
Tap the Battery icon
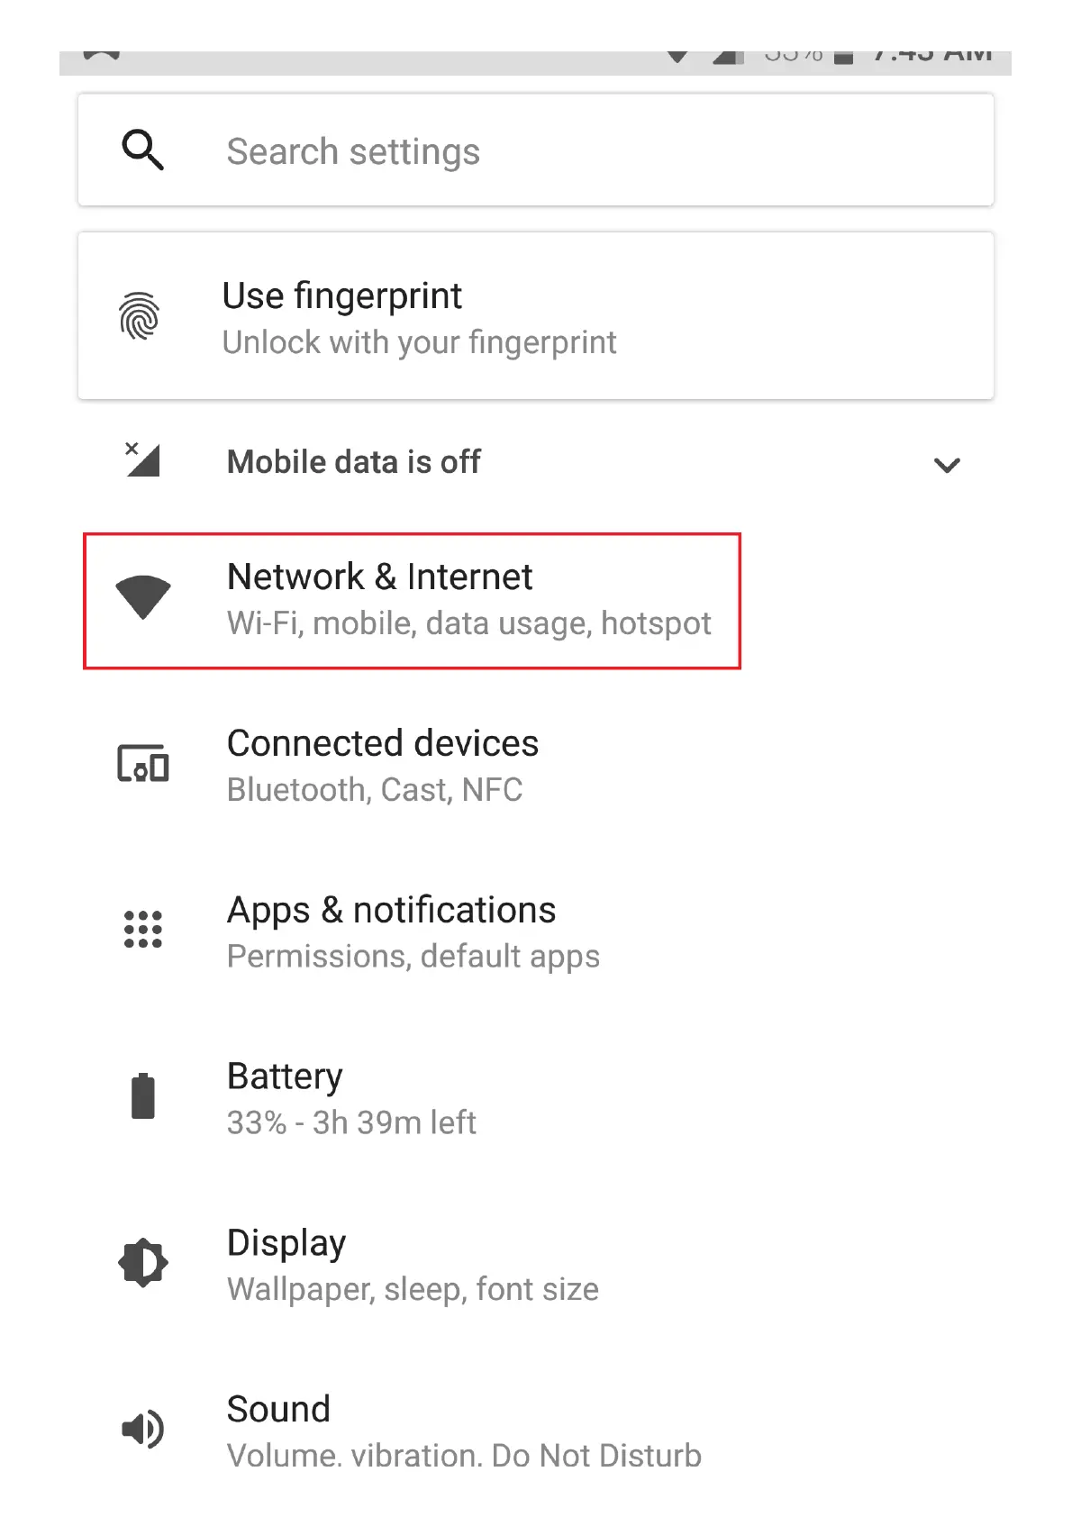point(143,1096)
